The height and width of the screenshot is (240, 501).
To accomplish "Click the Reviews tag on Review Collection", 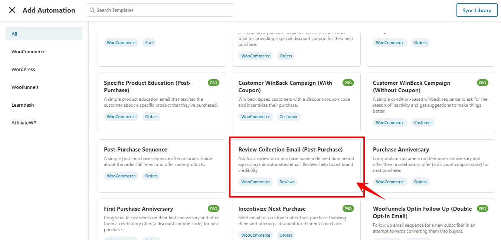I will 287,182.
